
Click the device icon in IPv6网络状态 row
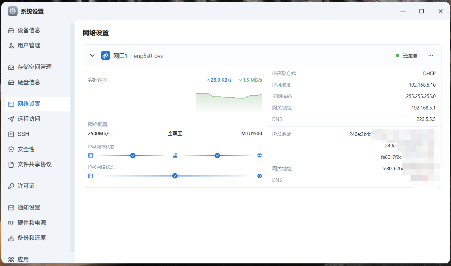coord(91,176)
